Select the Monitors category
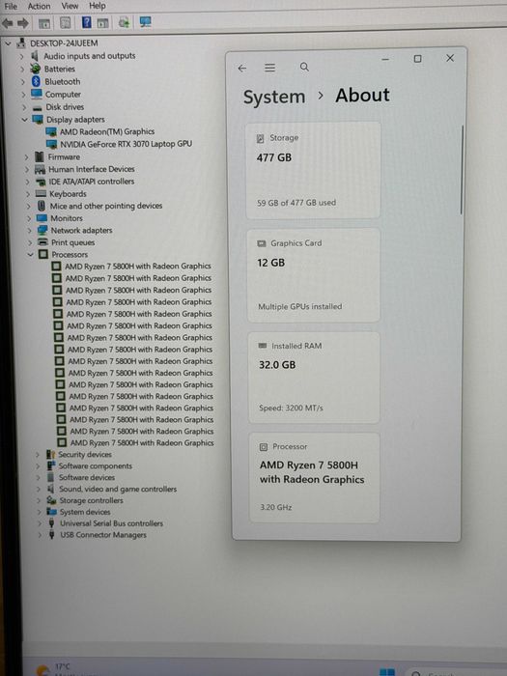507x676 pixels. pos(67,218)
